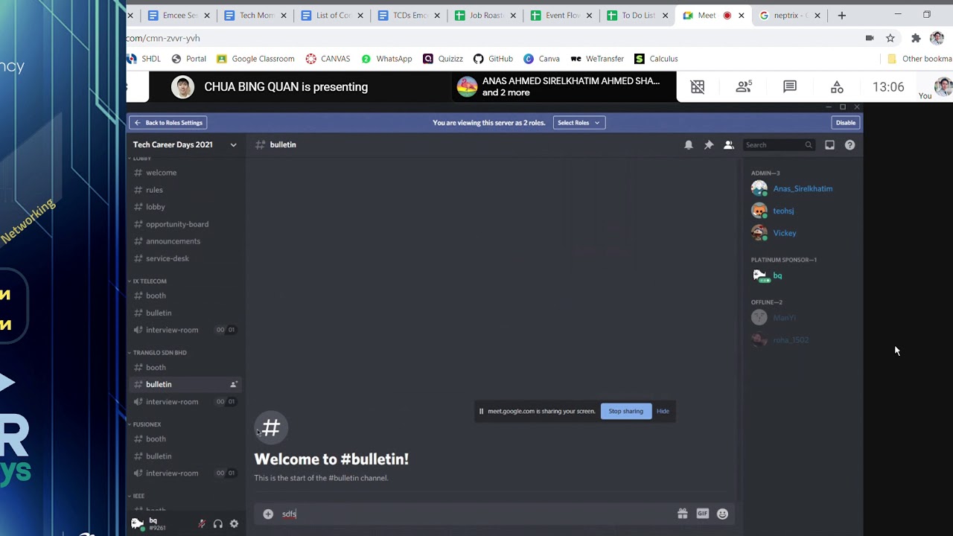Image resolution: width=953 pixels, height=536 pixels.
Task: Switch to Tech Mom browser tab
Action: [255, 15]
